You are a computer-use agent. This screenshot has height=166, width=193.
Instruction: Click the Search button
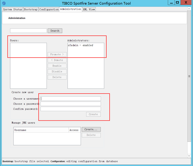click(55, 31)
